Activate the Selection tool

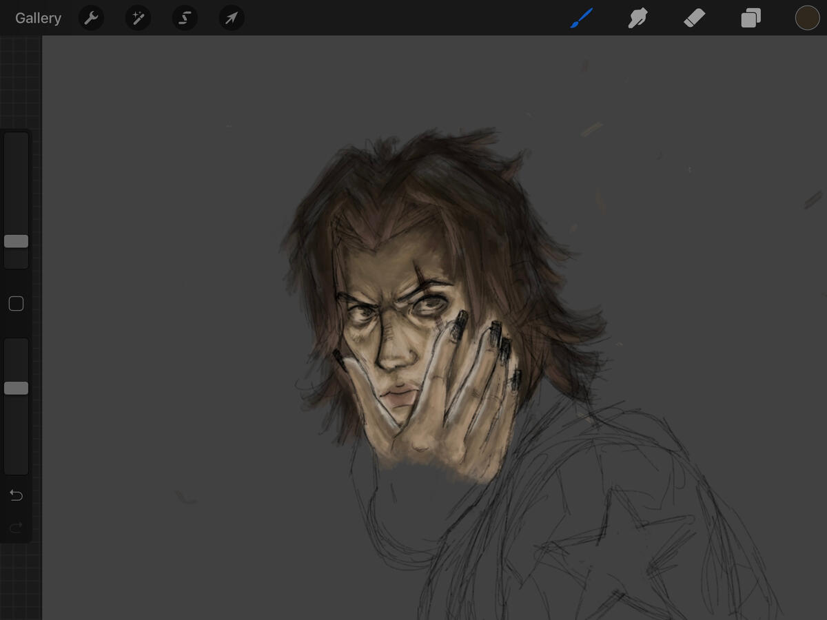click(185, 18)
